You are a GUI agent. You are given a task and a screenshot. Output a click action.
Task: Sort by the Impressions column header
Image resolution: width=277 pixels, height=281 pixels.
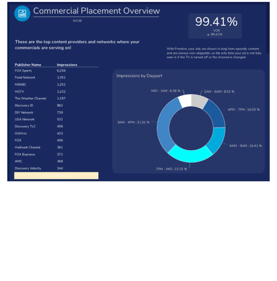point(67,65)
